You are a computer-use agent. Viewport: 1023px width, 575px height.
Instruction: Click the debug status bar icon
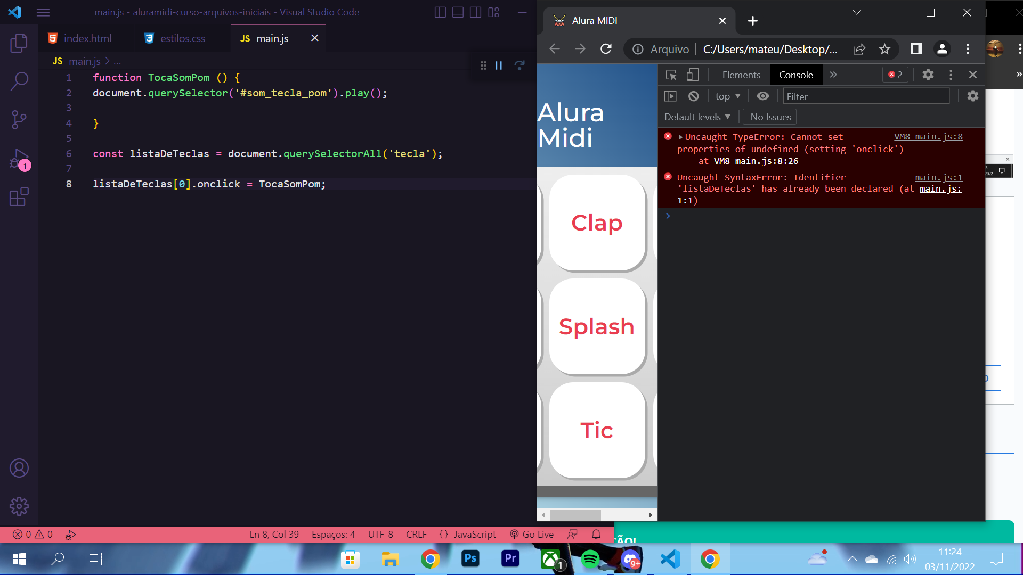pos(70,535)
